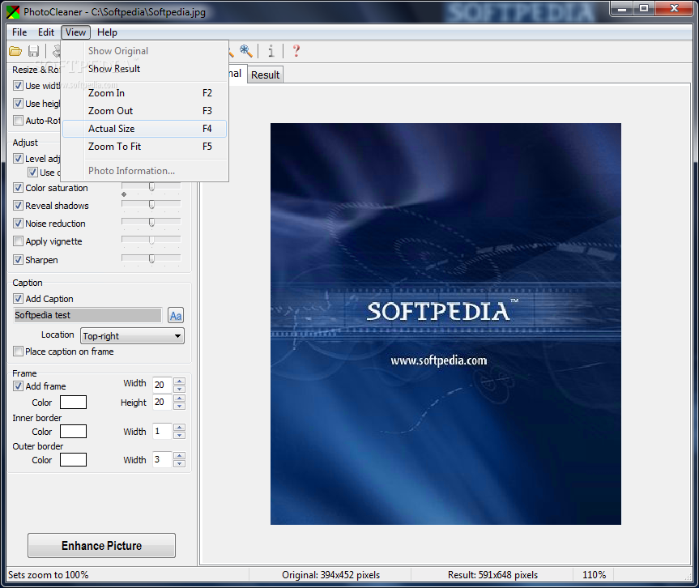Image resolution: width=699 pixels, height=588 pixels.
Task: Click the zoom-to-fit magnifier toolbar icon
Action: tap(246, 51)
